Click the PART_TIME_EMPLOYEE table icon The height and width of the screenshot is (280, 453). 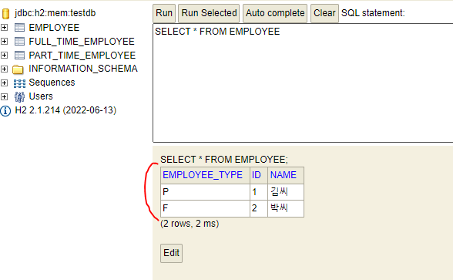point(19,56)
